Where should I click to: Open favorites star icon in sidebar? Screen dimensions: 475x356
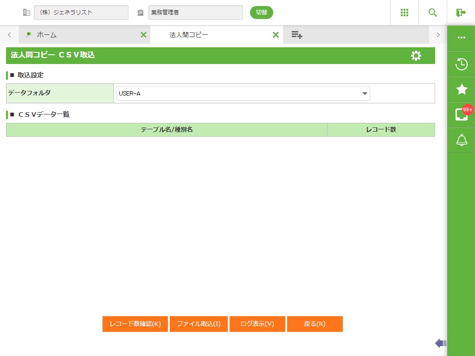pos(461,89)
